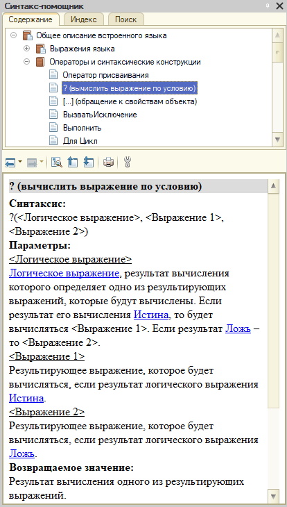Select Общее описание встроенного языка entry
Image resolution: width=287 pixels, height=507 pixels.
[x=101, y=35]
